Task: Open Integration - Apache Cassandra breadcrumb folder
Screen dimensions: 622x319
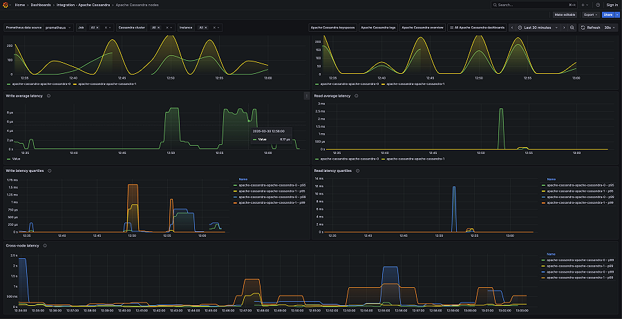Action: click(x=82, y=5)
